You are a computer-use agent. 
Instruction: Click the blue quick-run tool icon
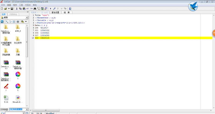coord(54,9)
